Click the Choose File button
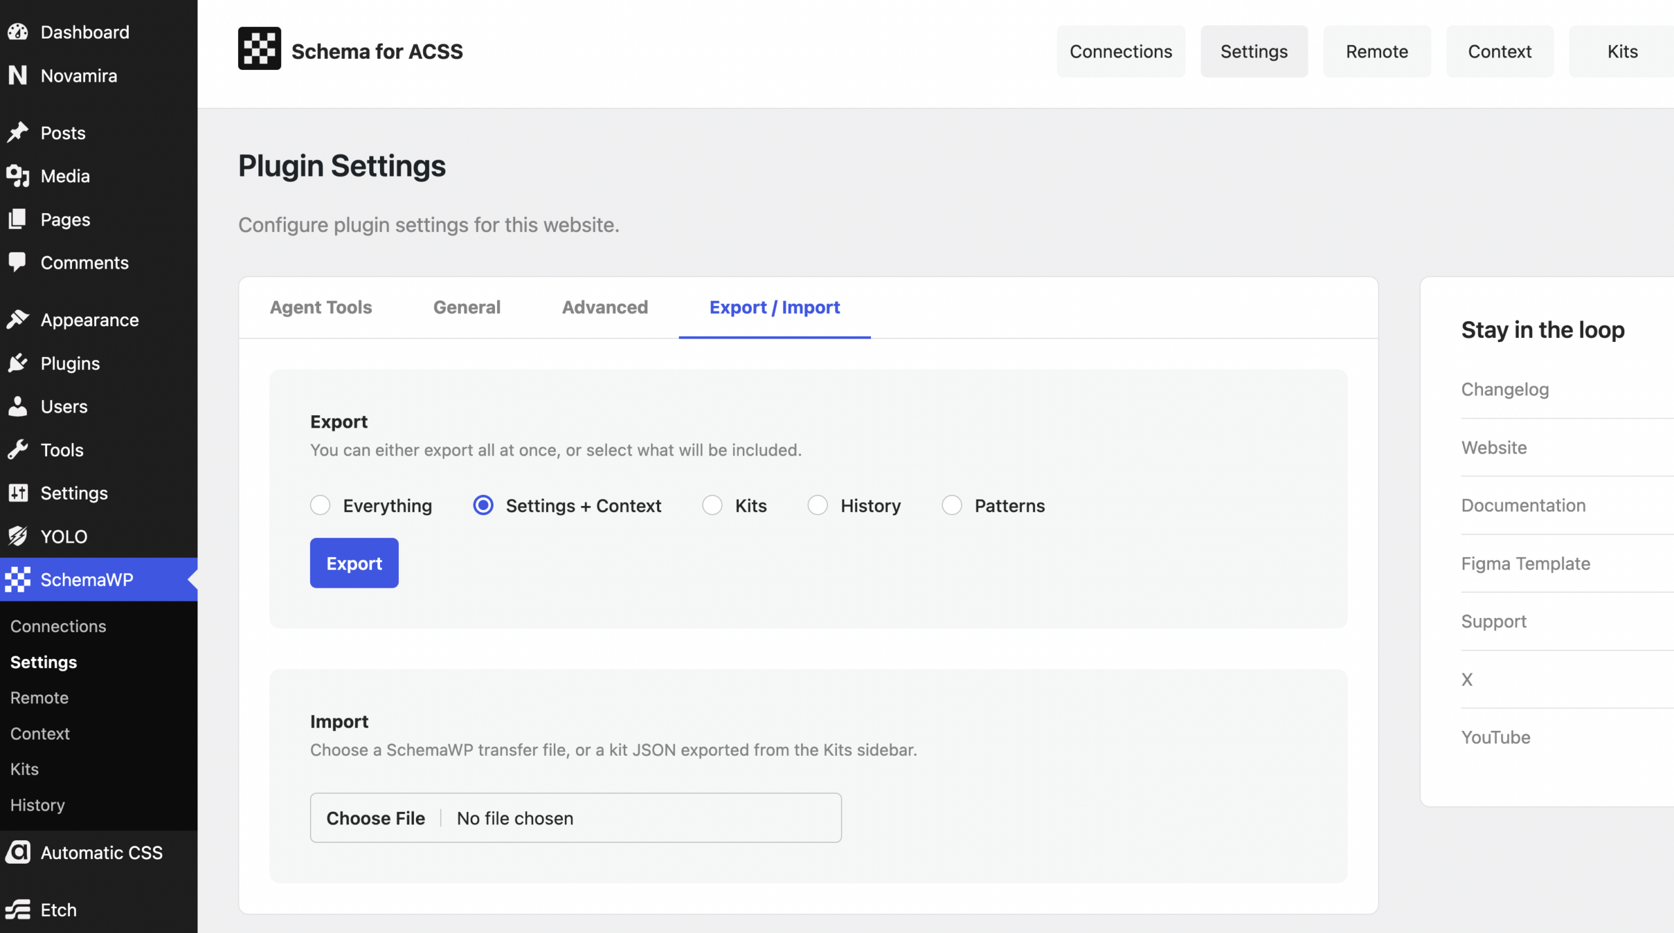 coord(375,818)
